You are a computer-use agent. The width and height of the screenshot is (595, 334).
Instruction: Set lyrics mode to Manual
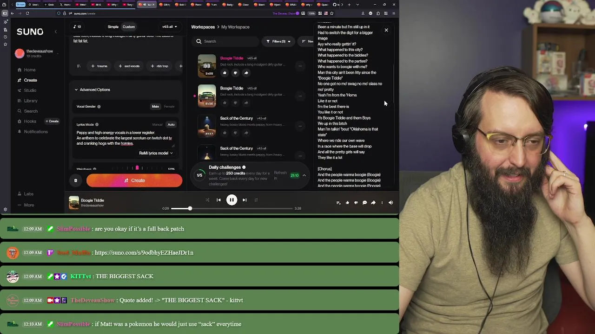pyautogui.click(x=157, y=125)
